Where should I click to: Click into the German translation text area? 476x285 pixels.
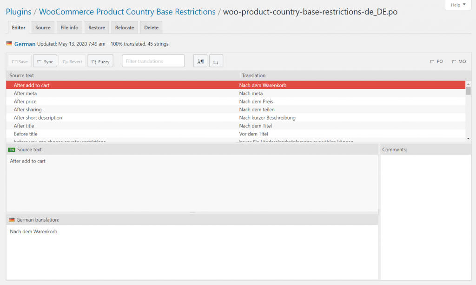(192, 251)
